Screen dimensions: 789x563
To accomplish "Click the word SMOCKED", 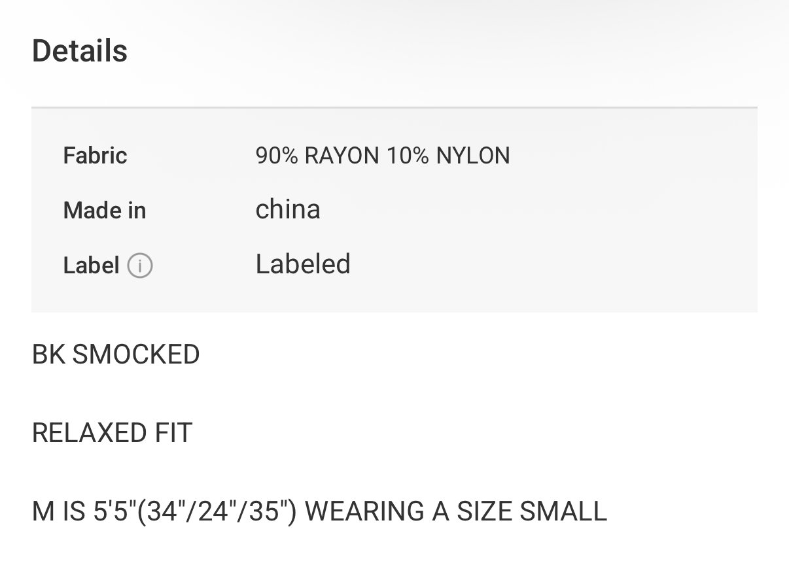I will point(136,354).
